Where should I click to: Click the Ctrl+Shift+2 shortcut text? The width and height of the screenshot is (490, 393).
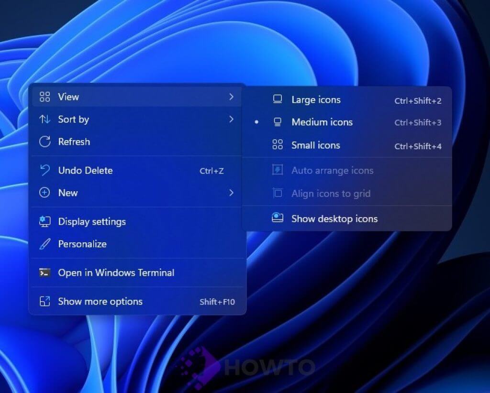(x=418, y=101)
